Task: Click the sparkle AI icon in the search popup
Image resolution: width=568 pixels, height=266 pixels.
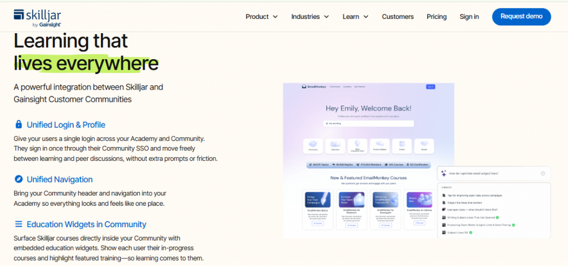Action: [x=443, y=173]
